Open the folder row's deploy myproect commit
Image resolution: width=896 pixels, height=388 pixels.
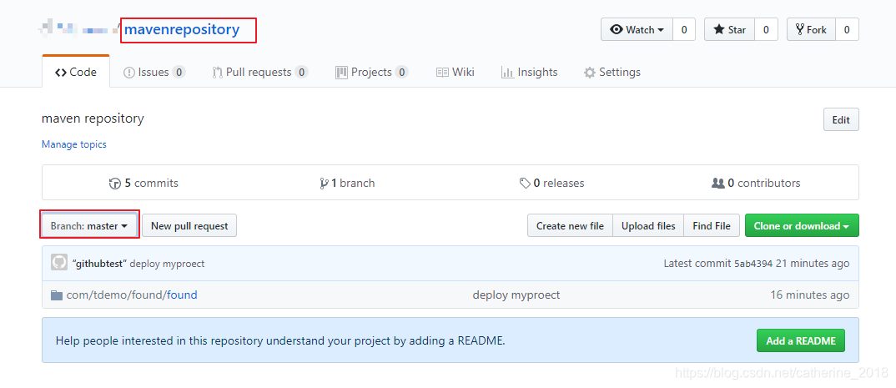pyautogui.click(x=516, y=295)
